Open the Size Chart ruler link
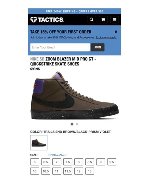Screen dimensions: 154x177 coord(57,155)
